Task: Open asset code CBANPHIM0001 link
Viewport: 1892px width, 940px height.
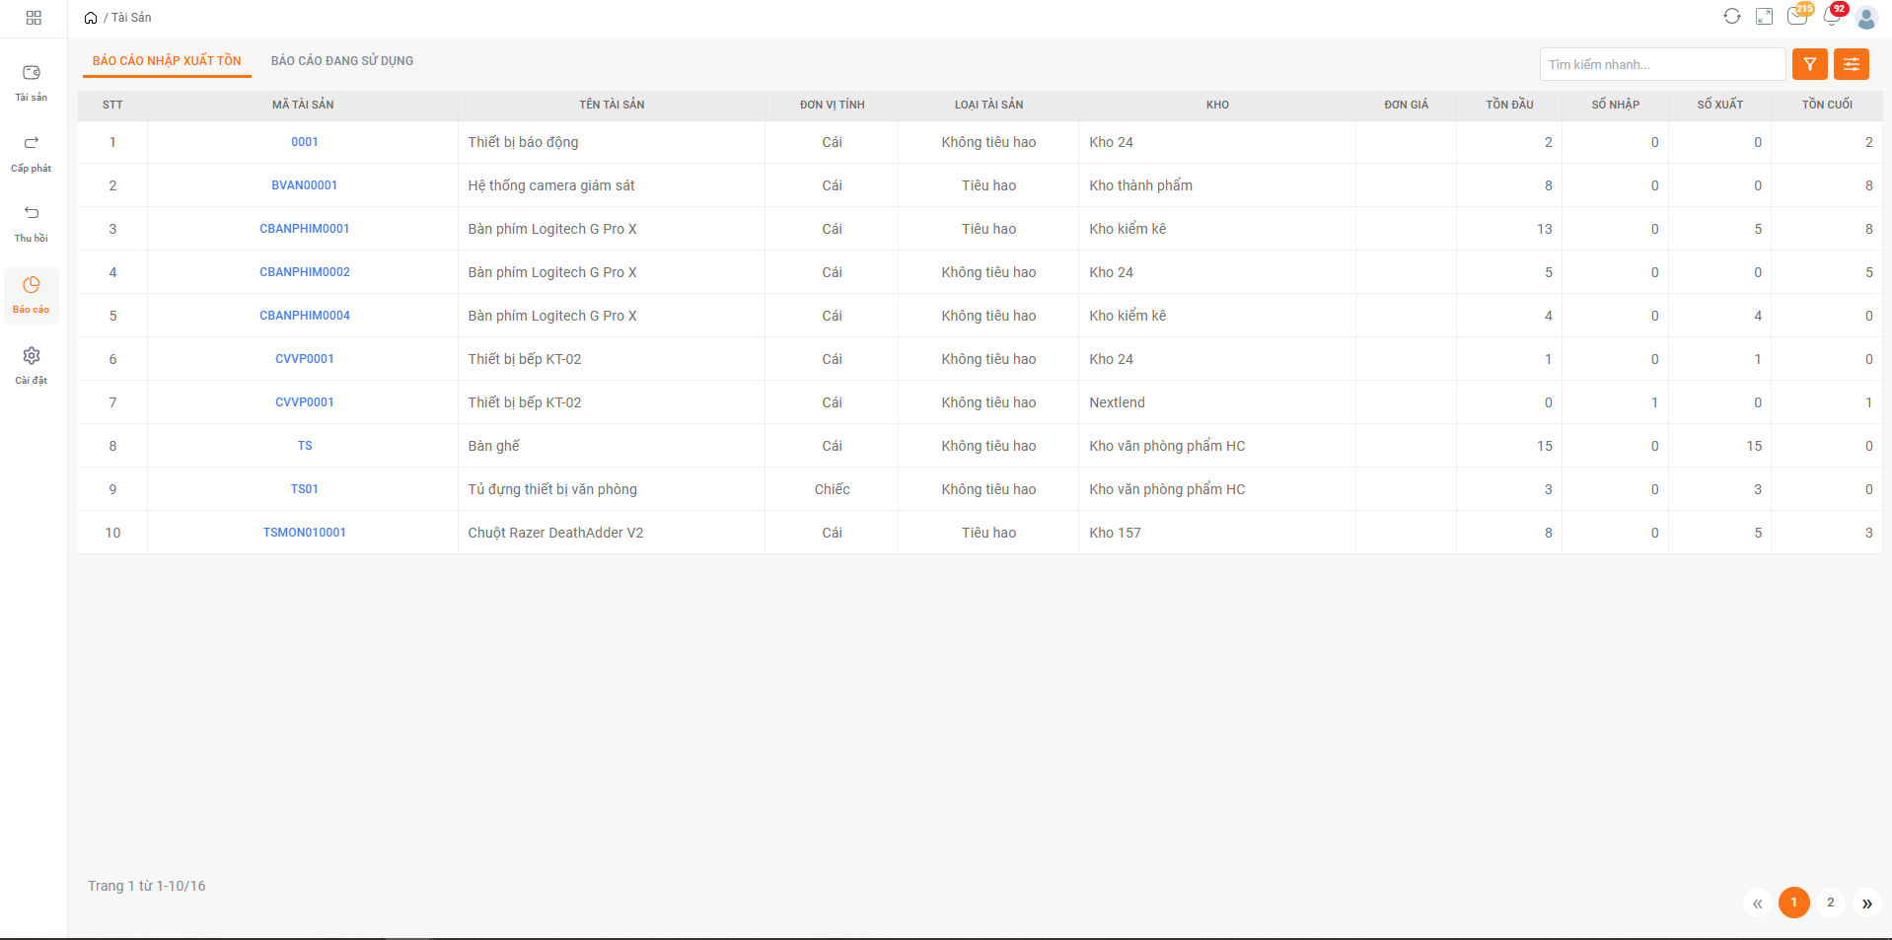Action: click(304, 229)
